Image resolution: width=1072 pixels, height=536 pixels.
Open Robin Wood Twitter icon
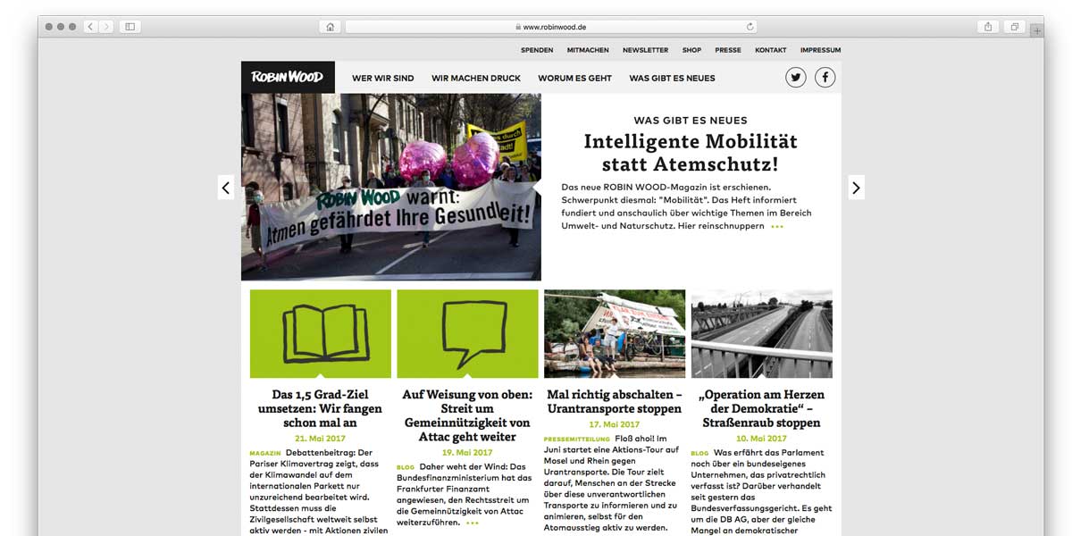[795, 78]
